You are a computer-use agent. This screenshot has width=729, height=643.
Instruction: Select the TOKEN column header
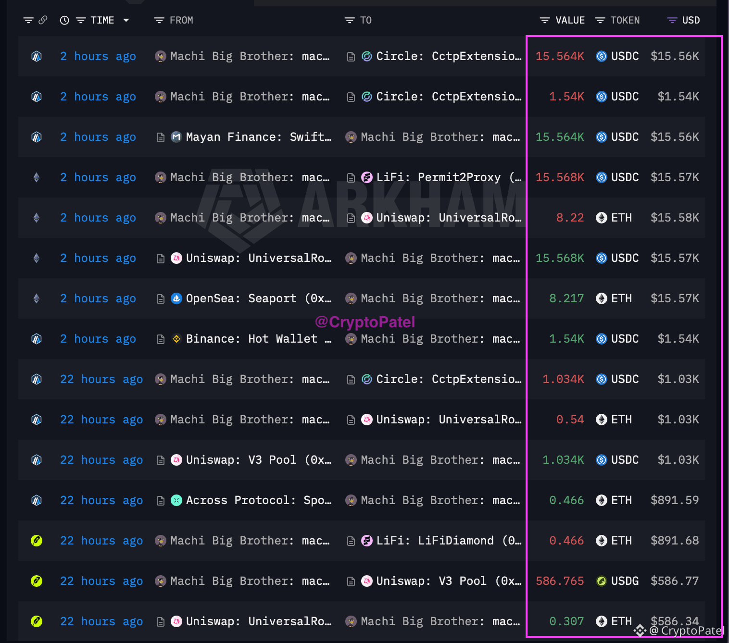pos(625,20)
